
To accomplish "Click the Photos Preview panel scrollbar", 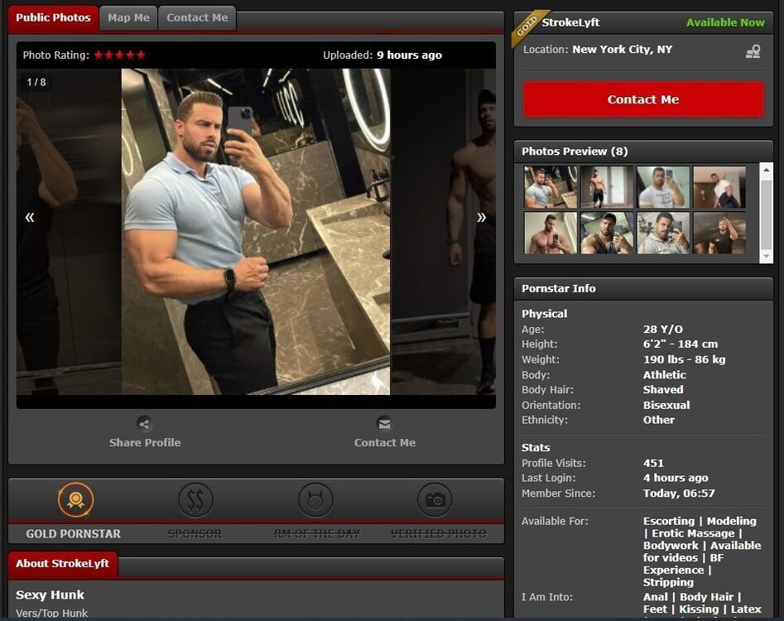I will pyautogui.click(x=766, y=212).
